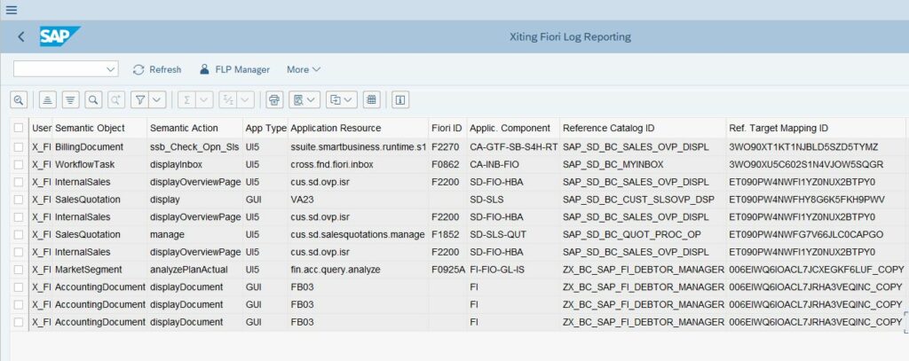The width and height of the screenshot is (909, 361).
Task: Select the VA23 application resource cell
Action: 358,200
